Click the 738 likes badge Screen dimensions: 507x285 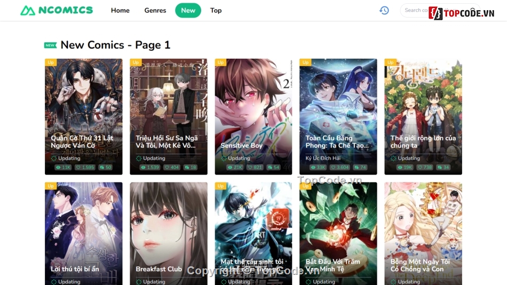tap(425, 167)
